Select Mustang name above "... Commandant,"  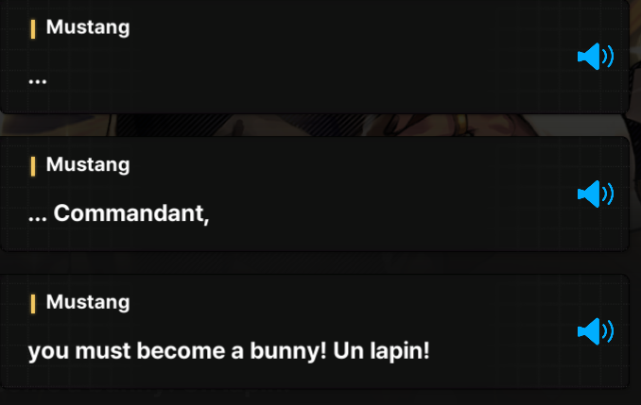[x=88, y=165]
